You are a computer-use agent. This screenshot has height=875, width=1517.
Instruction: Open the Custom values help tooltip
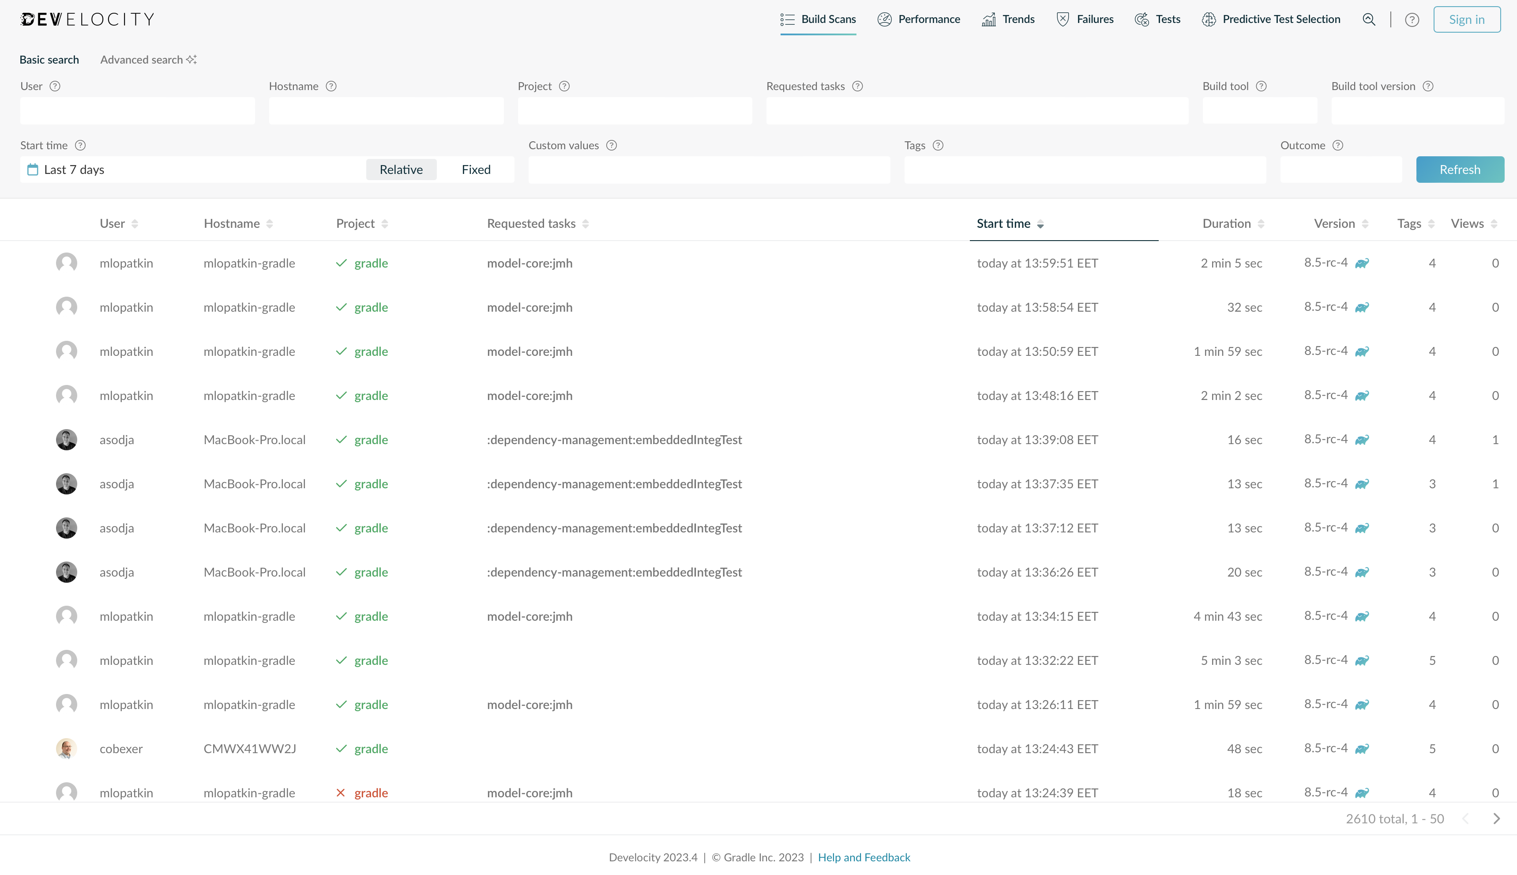(x=612, y=145)
